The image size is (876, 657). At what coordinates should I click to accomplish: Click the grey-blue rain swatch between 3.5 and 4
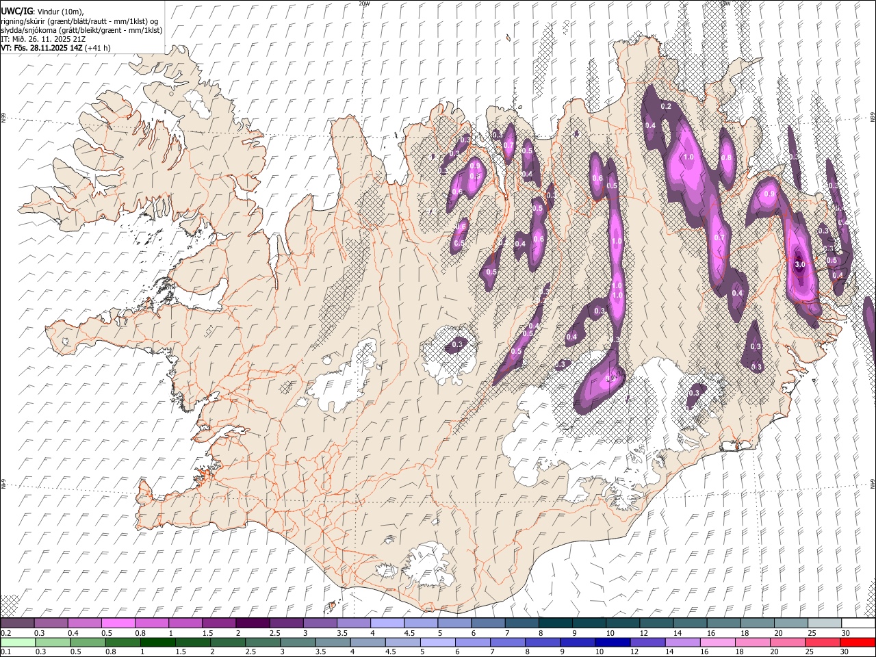click(333, 642)
